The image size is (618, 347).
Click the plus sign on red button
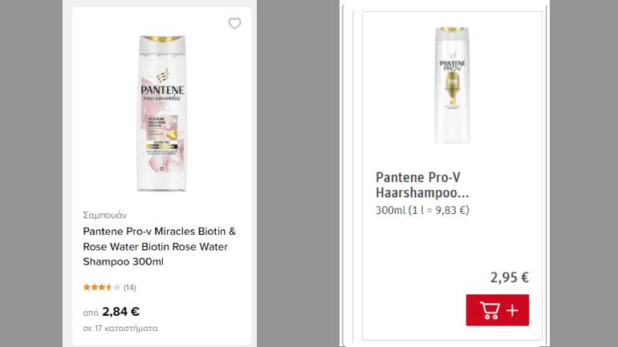tap(512, 310)
